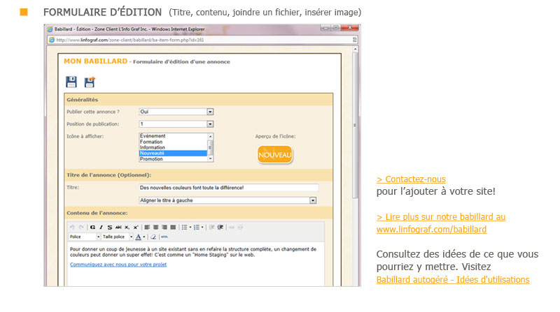Click the unlink icon

click(240, 228)
